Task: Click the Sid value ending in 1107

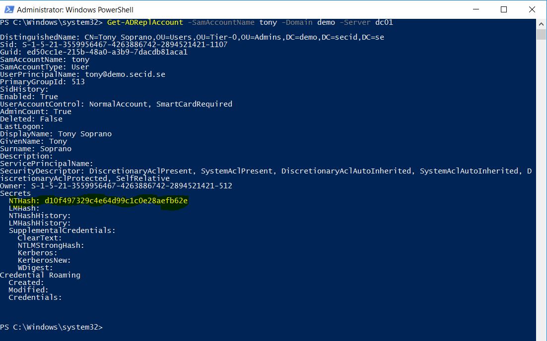Action: point(125,45)
